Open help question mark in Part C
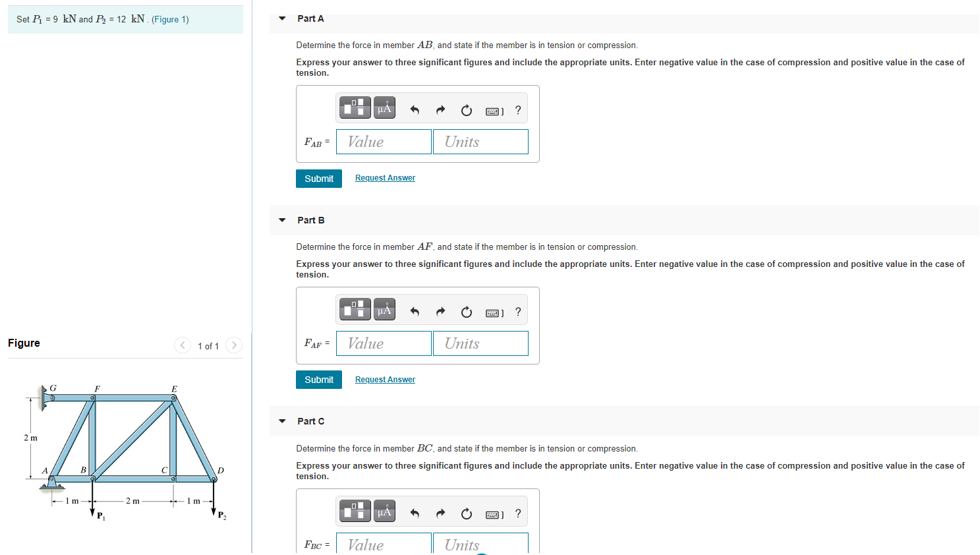This screenshot has width=980, height=555. [x=518, y=513]
